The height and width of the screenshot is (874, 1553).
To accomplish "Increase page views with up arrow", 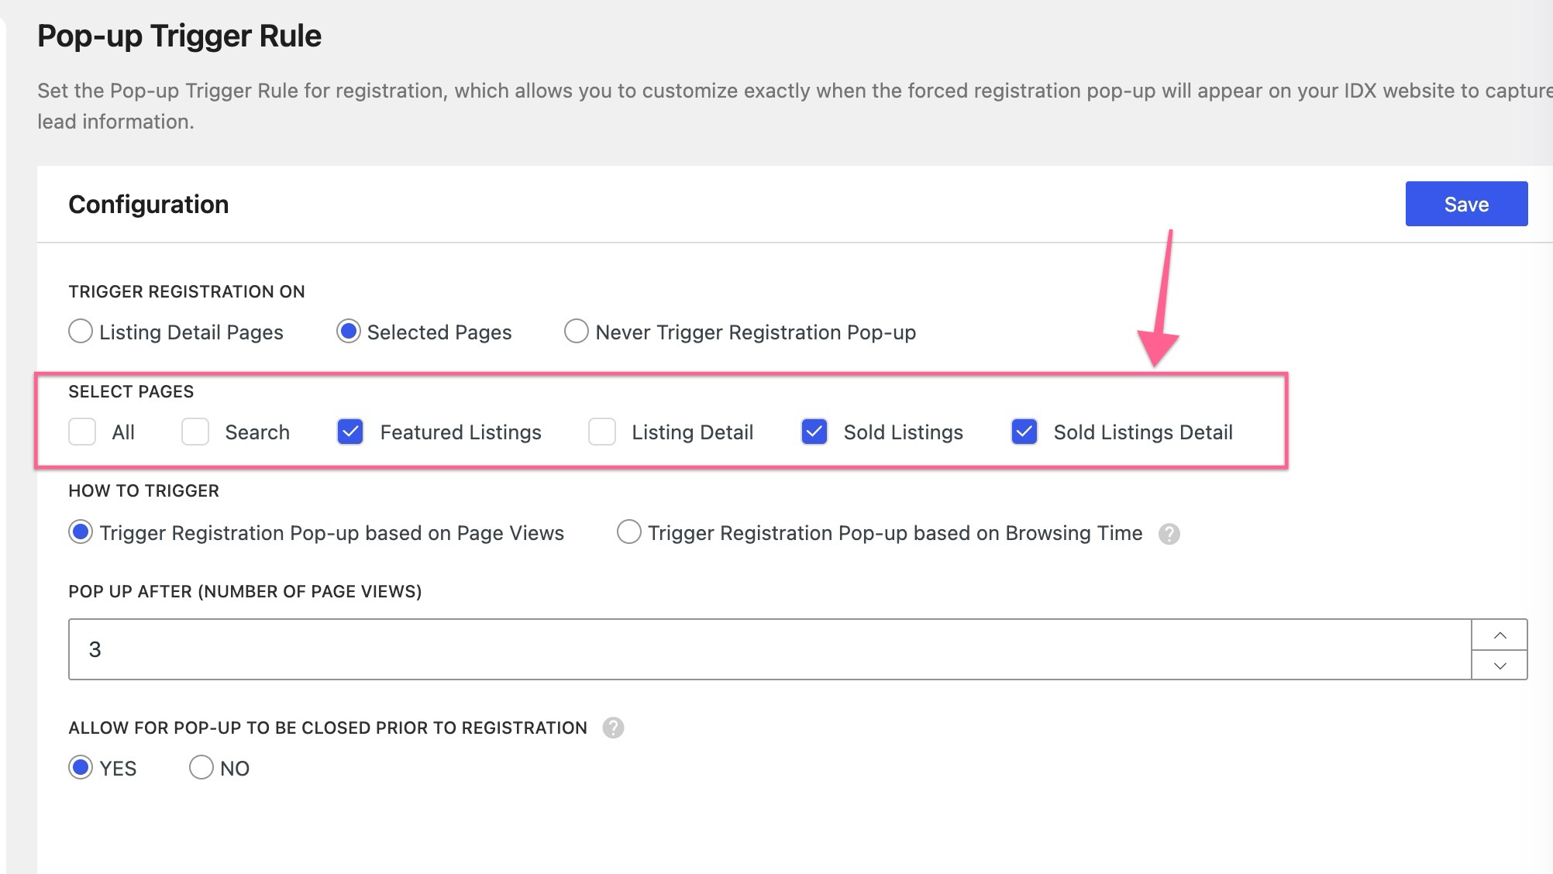I will 1500,635.
